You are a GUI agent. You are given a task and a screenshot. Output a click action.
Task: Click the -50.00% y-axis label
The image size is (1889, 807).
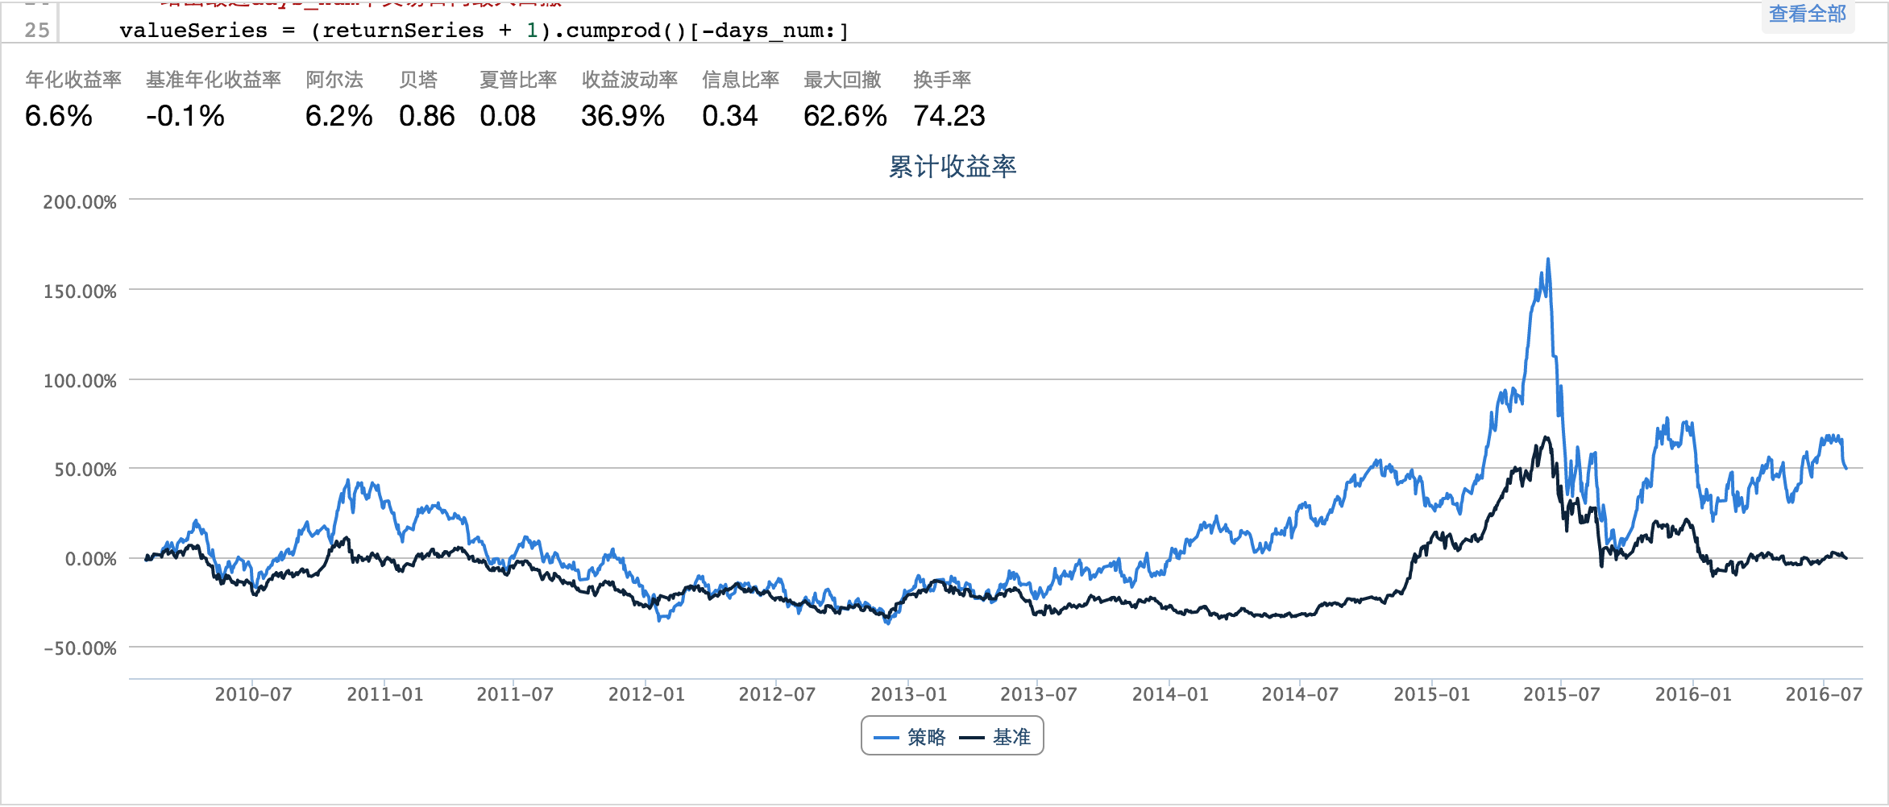click(x=80, y=648)
